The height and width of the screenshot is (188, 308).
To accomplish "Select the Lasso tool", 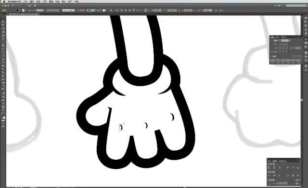I will 3,29.
